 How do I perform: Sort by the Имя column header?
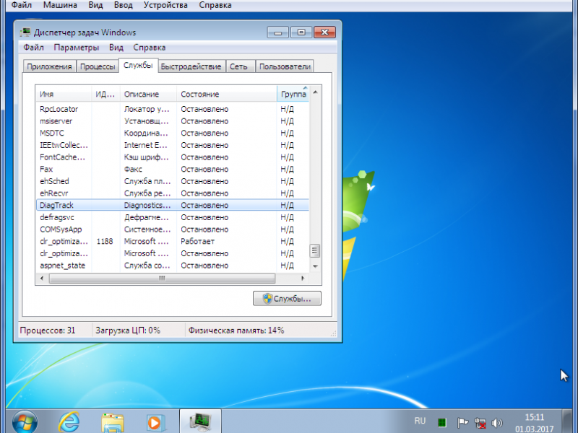pyautogui.click(x=64, y=95)
